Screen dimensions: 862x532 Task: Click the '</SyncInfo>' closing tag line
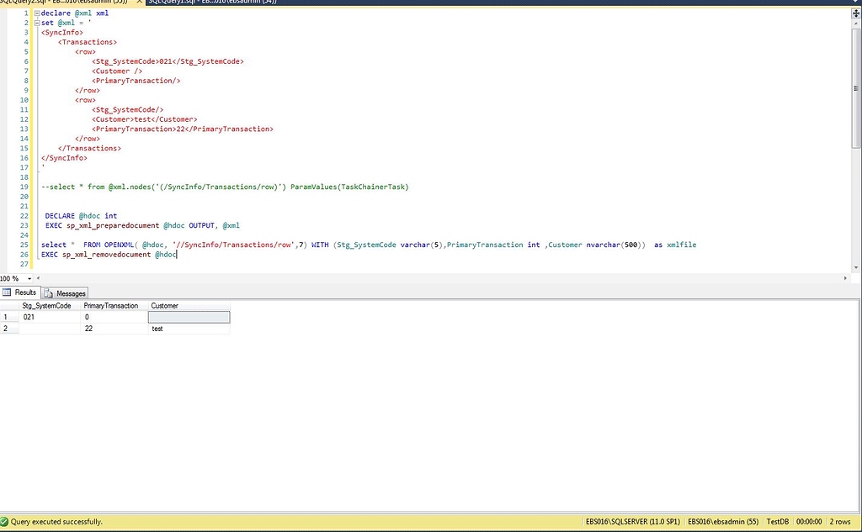click(x=64, y=158)
